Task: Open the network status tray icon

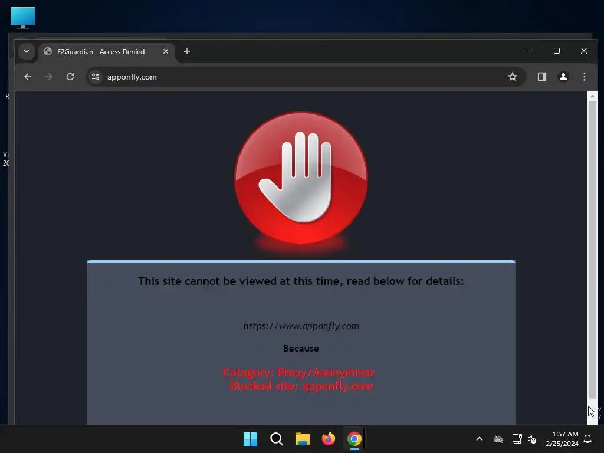Action: click(x=517, y=439)
